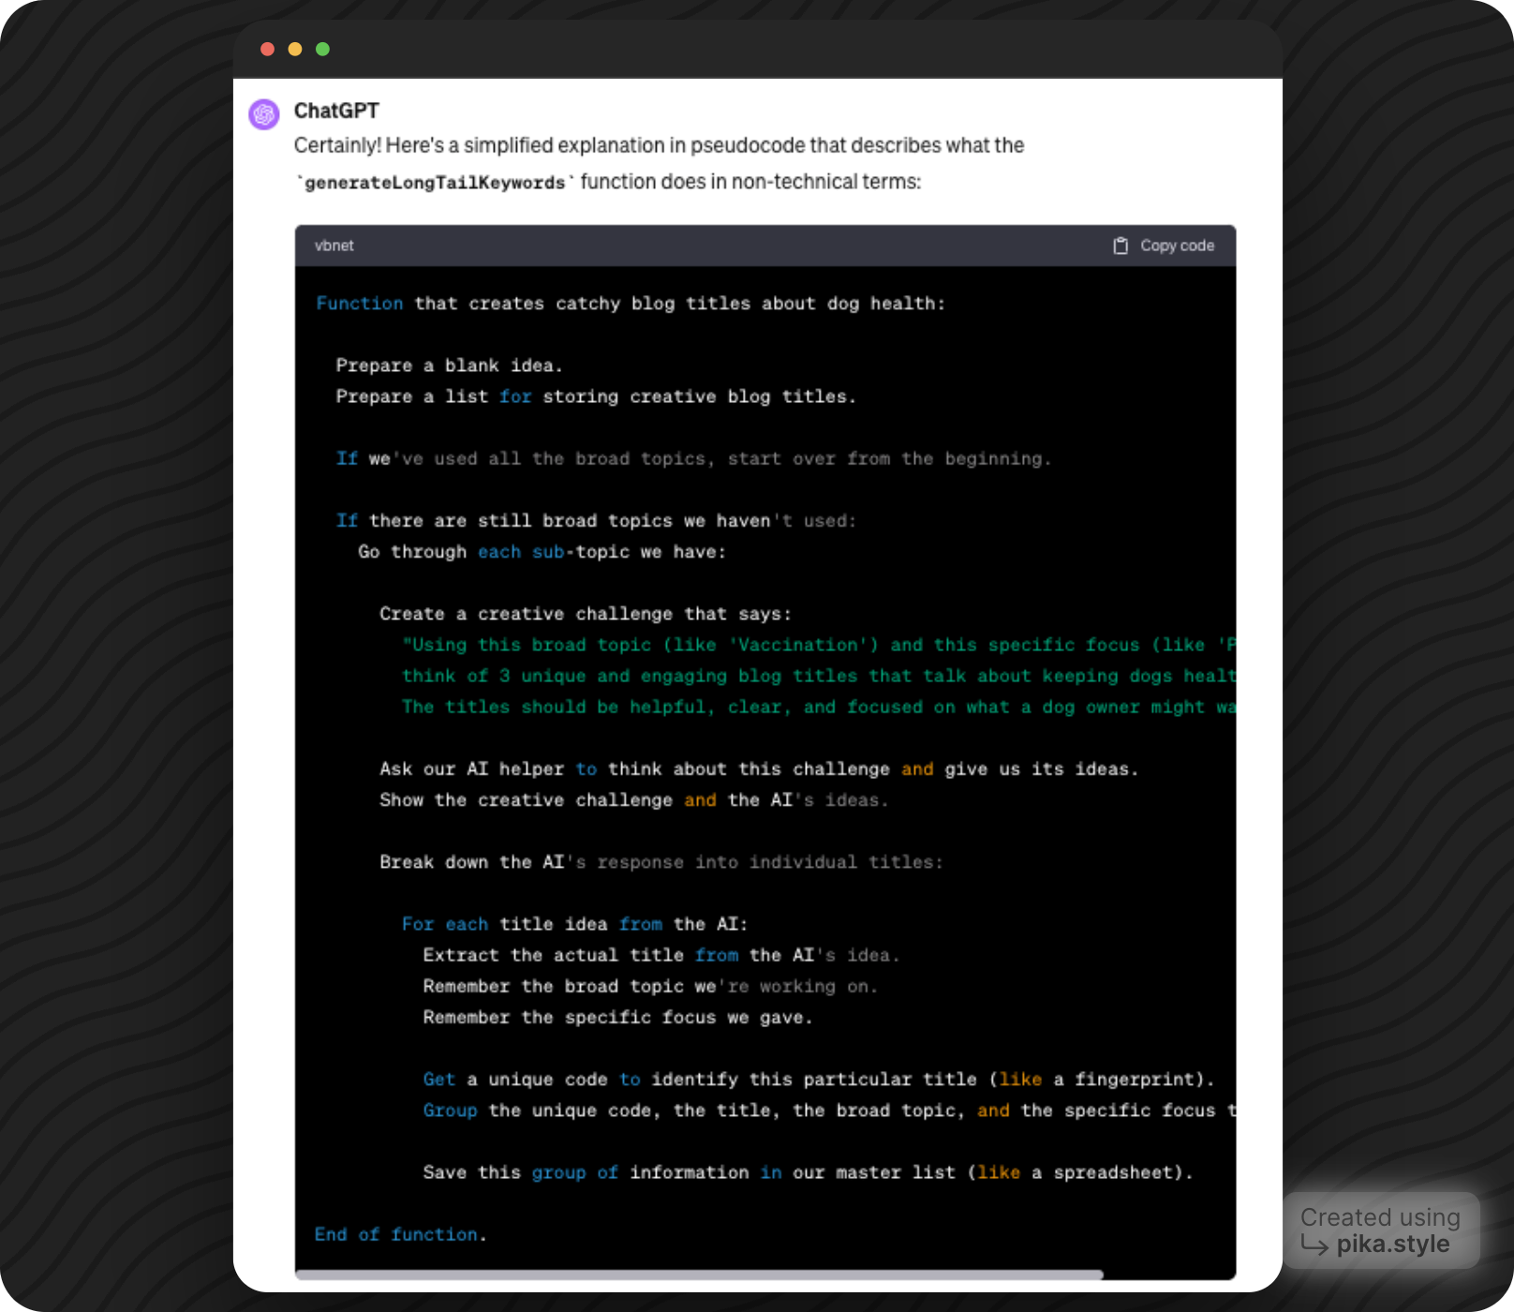Click the "ChatGPT" sender name

pyautogui.click(x=336, y=111)
